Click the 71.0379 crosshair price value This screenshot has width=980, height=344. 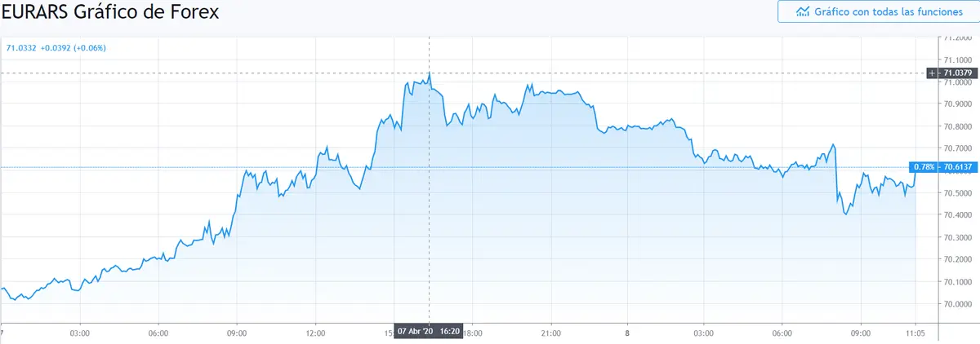[959, 73]
